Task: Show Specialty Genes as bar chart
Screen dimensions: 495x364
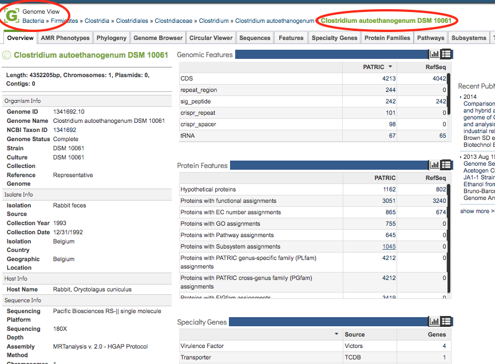Action: click(x=434, y=322)
